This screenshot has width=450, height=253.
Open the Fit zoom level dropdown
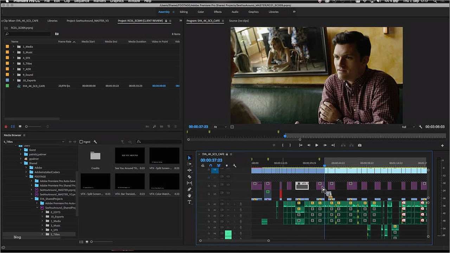tap(220, 127)
